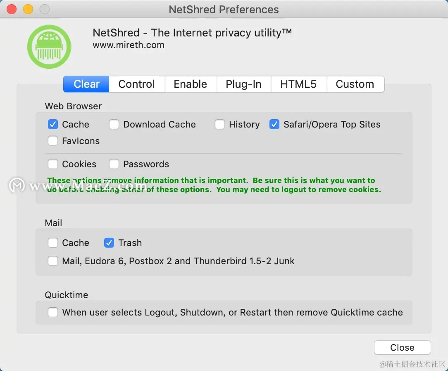Select the Enable tab

pos(190,84)
